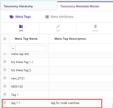The width and height of the screenshot is (113, 108).
Task: Check the NEW123 row checkbox
Action: (x=5, y=86)
